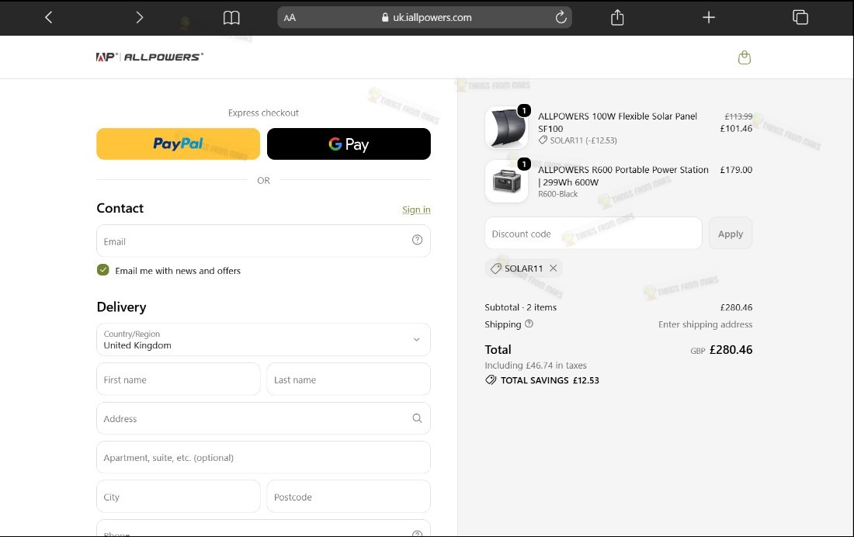
Task: Click the Address search magnifier icon
Action: coord(417,418)
